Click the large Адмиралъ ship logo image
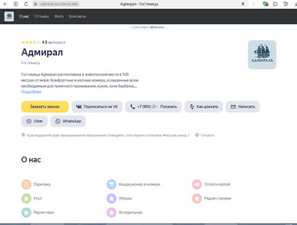The image size is (297, 225). click(262, 54)
